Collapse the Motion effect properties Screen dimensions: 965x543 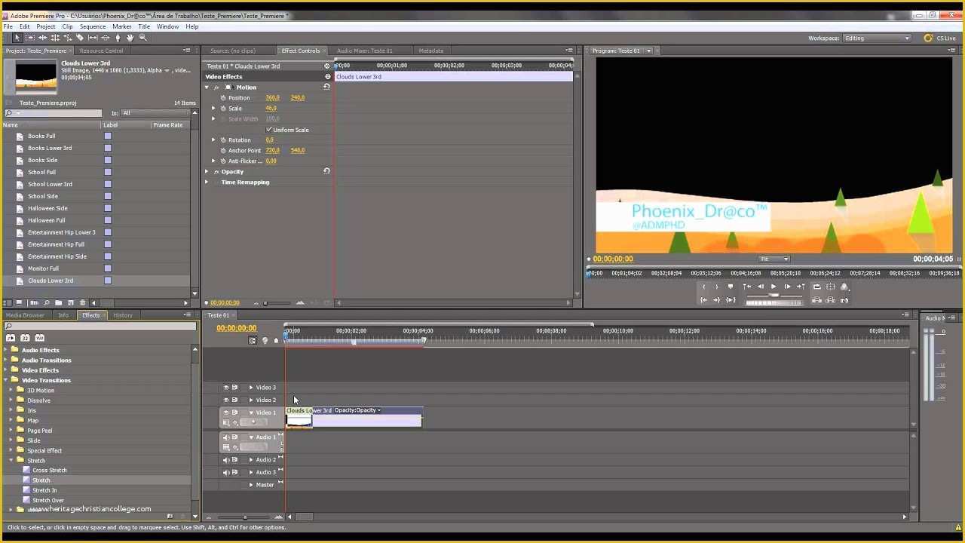click(207, 87)
